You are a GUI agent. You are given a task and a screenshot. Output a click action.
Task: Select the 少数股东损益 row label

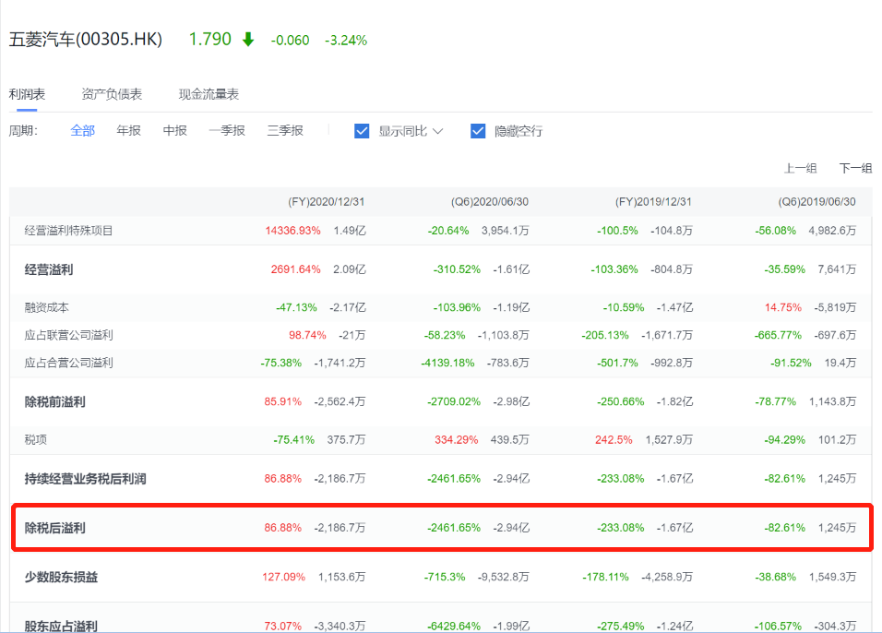(x=61, y=578)
